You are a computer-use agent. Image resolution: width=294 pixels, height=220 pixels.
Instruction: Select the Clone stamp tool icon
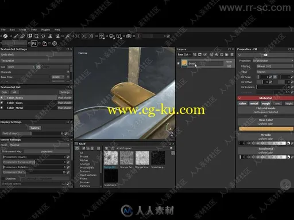pyautogui.click(x=50, y=36)
